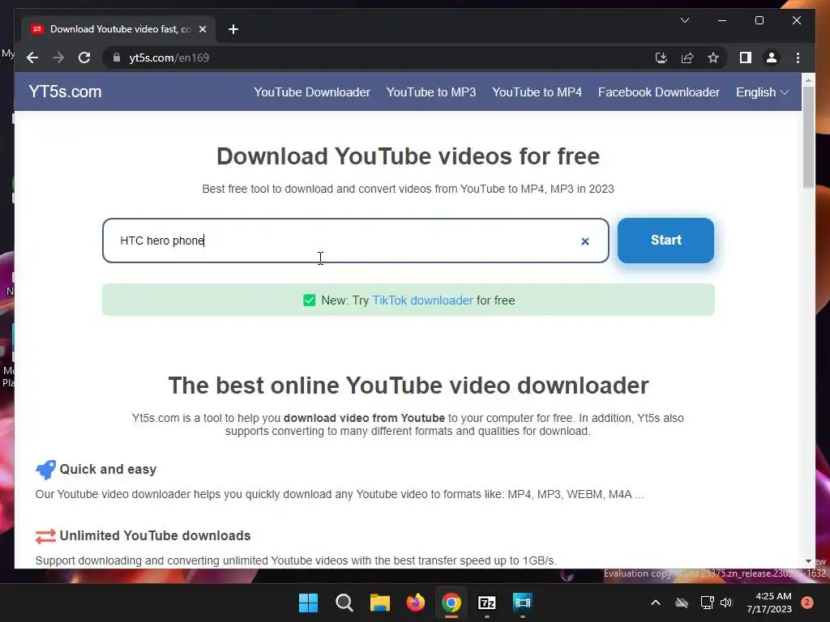Install app via address bar icon

tap(661, 58)
